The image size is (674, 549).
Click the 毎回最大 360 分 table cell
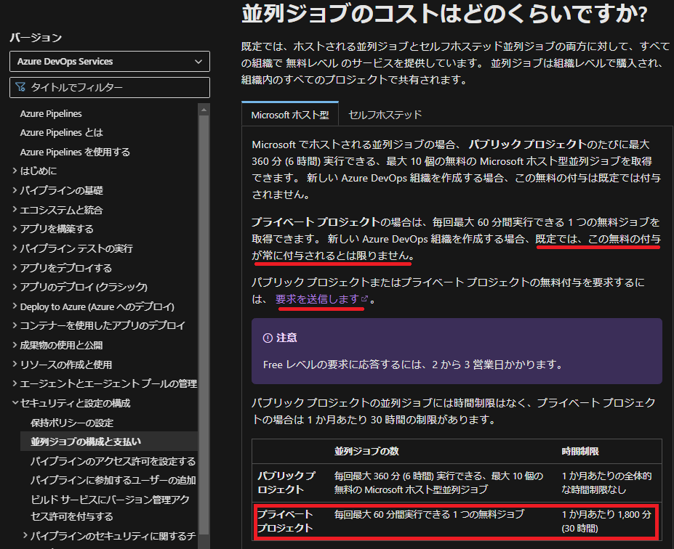pyautogui.click(x=439, y=482)
